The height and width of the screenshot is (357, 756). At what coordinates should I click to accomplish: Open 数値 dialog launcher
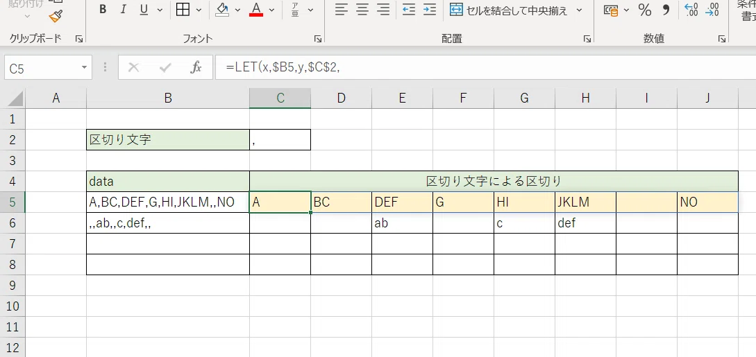point(722,39)
